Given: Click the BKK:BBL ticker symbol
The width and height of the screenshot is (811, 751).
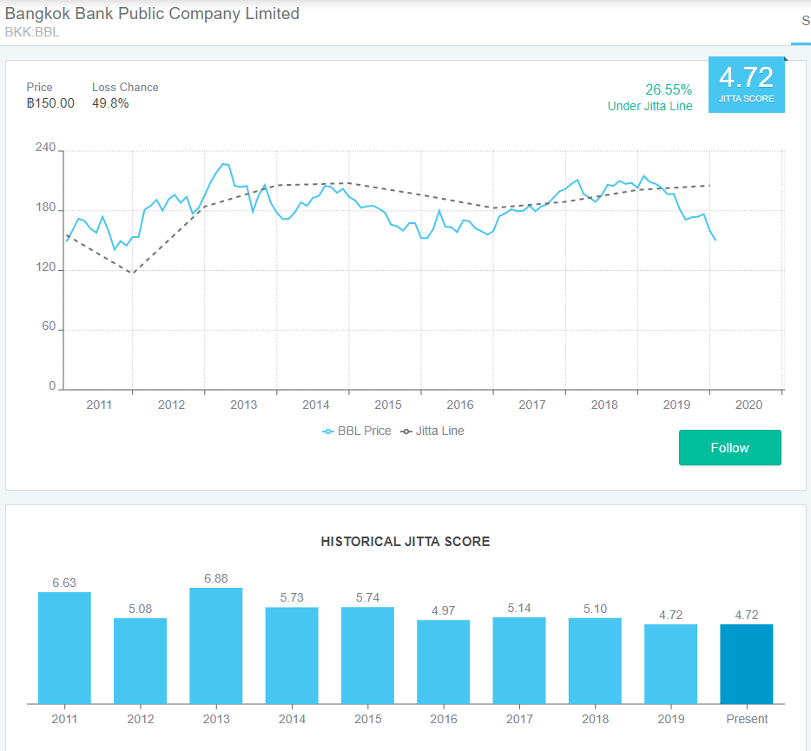Looking at the screenshot, I should [32, 32].
